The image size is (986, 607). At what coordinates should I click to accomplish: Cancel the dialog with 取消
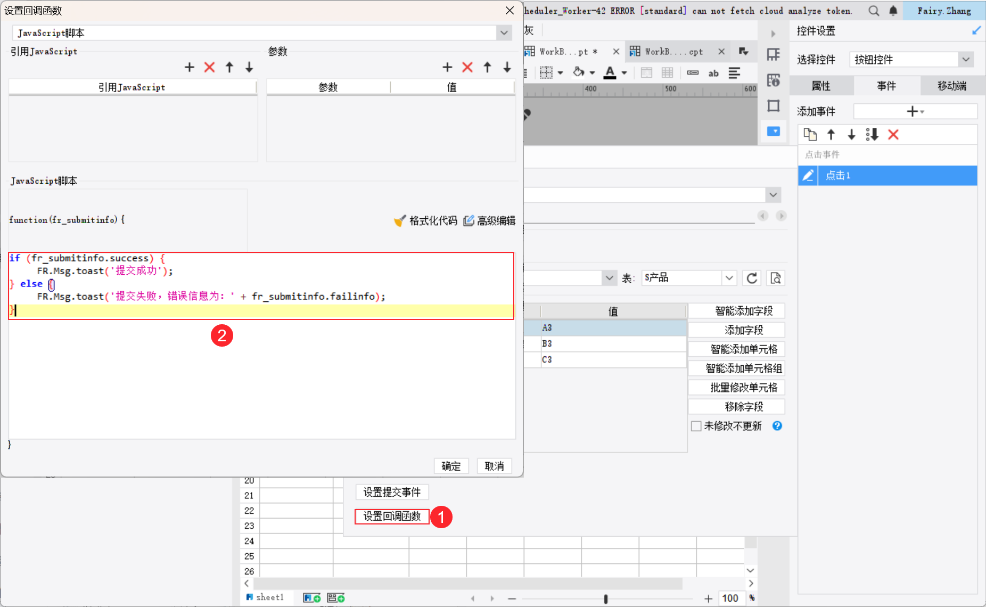494,466
